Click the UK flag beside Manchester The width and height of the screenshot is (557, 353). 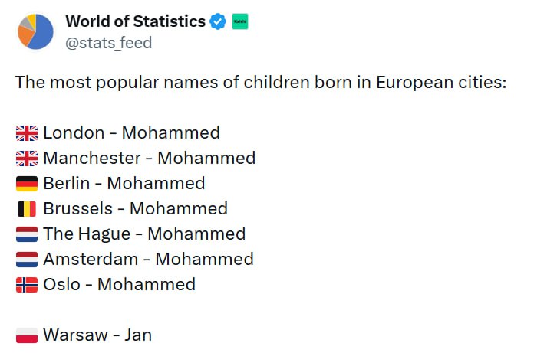[x=26, y=159]
